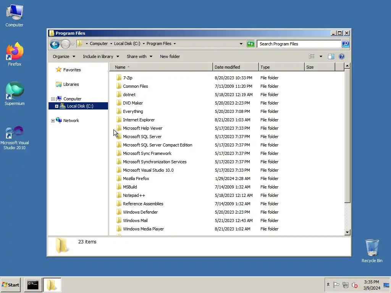This screenshot has height=293, width=391.
Task: Click the Action Center flag tray icon
Action: (336, 285)
